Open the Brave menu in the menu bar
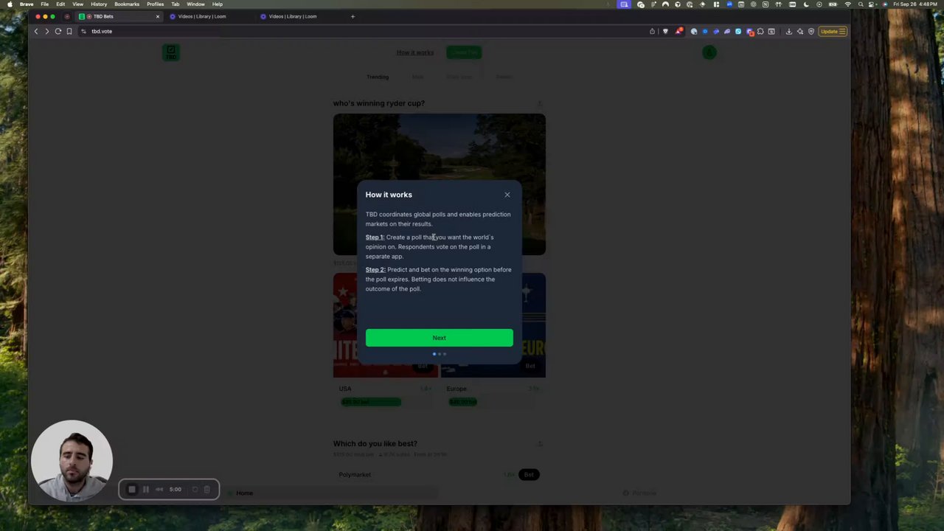944x531 pixels. pos(27,4)
